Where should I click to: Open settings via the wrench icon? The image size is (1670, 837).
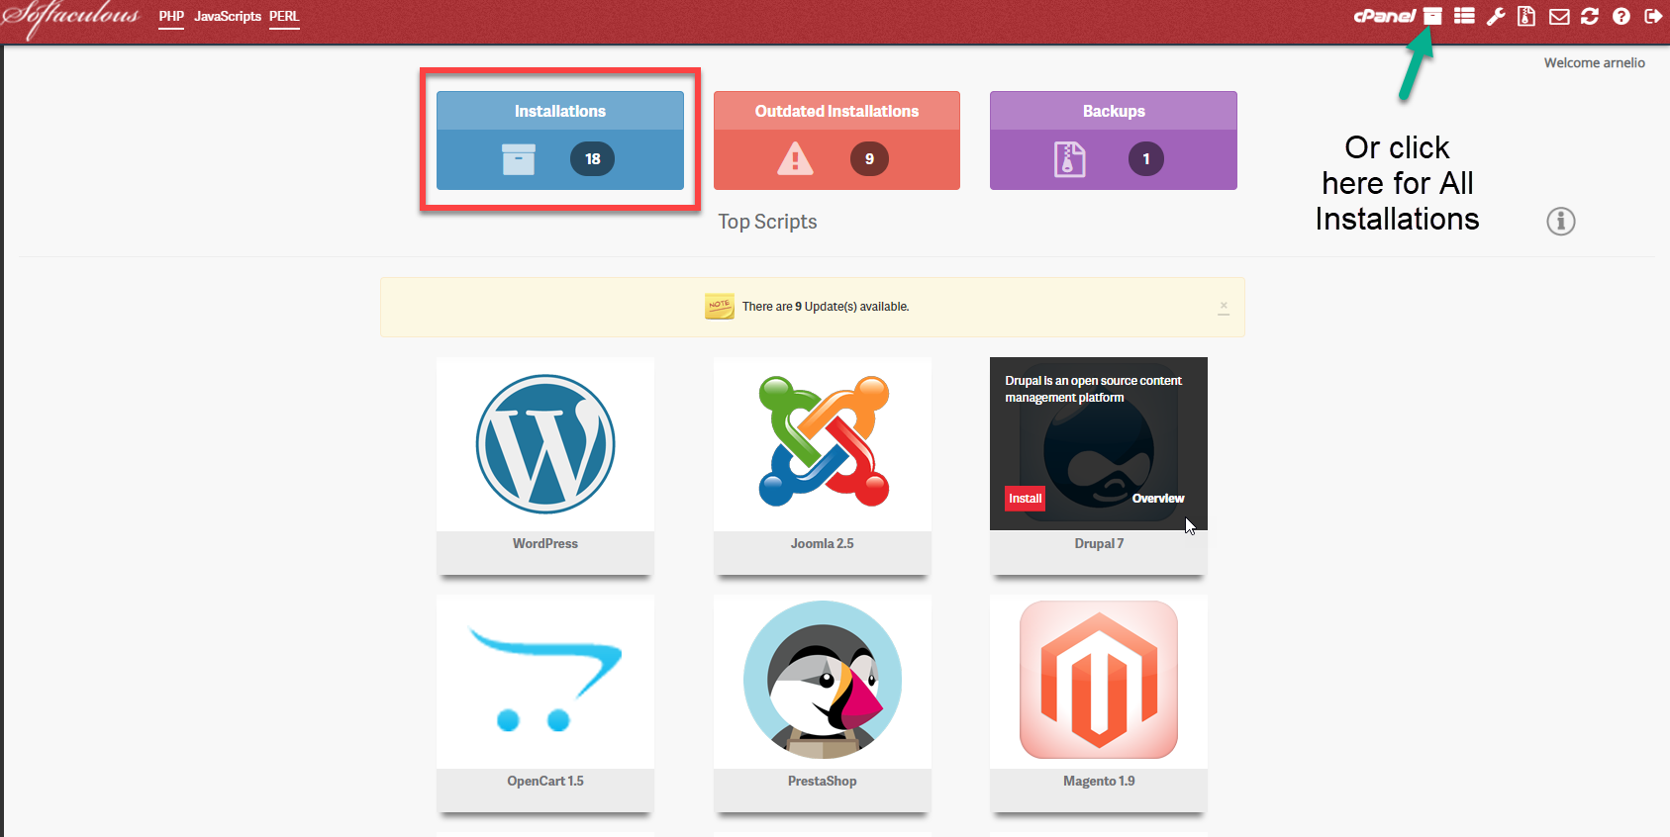tap(1496, 16)
